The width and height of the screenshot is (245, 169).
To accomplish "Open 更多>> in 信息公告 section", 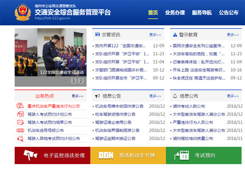I will pos(155,96).
